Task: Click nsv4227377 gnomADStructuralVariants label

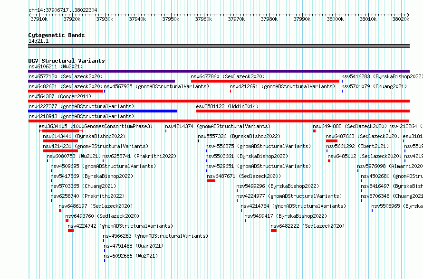Action: click(81, 106)
